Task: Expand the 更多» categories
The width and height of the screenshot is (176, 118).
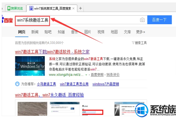Action: point(141,32)
